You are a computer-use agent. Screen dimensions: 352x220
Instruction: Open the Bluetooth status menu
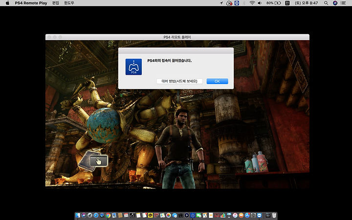(x=244, y=3)
